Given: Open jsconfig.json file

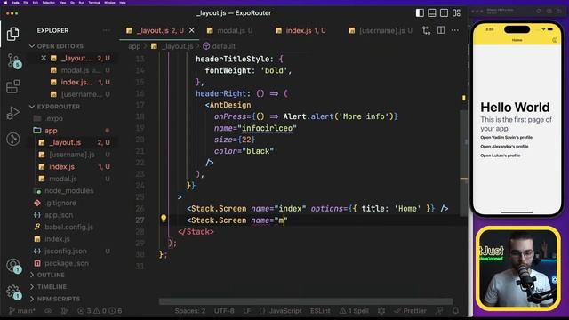Looking at the screenshot, I should pos(66,251).
